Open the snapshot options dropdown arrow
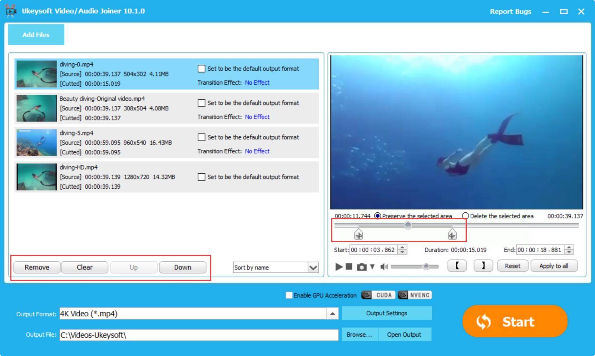 click(372, 267)
